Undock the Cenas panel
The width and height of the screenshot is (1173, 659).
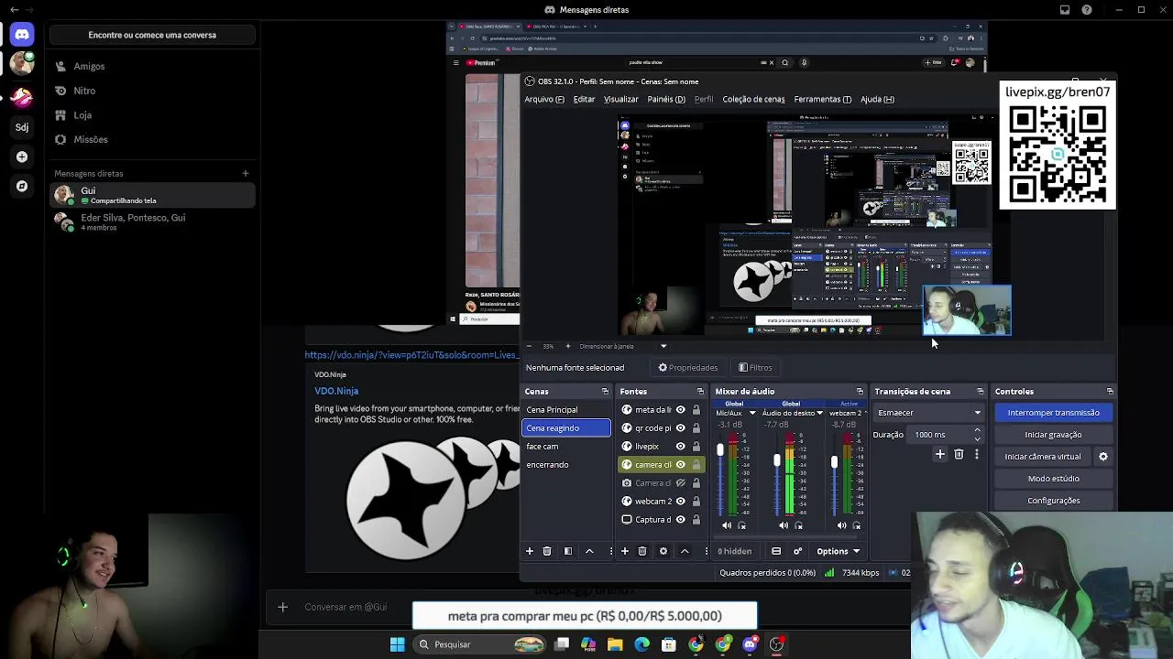point(605,392)
